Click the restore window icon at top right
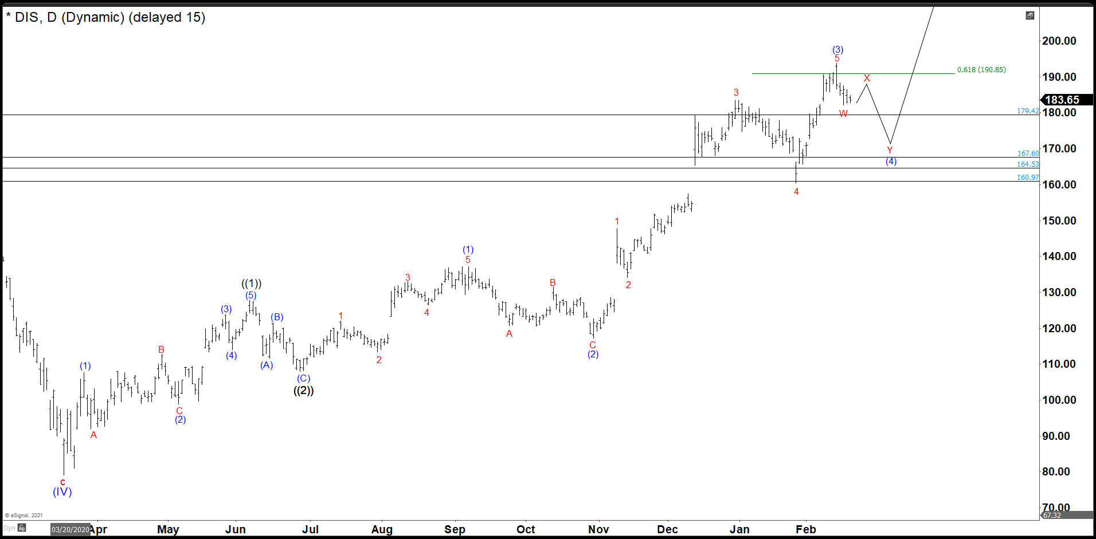This screenshot has width=1096, height=539. coord(1030,15)
